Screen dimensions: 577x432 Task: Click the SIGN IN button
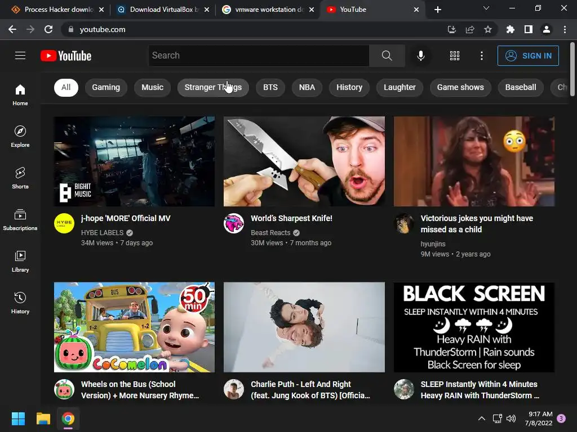point(527,56)
